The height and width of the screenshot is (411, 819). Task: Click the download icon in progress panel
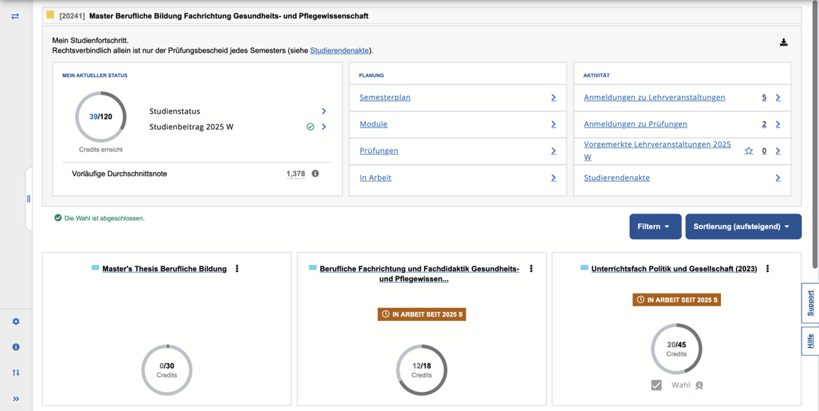tap(783, 42)
